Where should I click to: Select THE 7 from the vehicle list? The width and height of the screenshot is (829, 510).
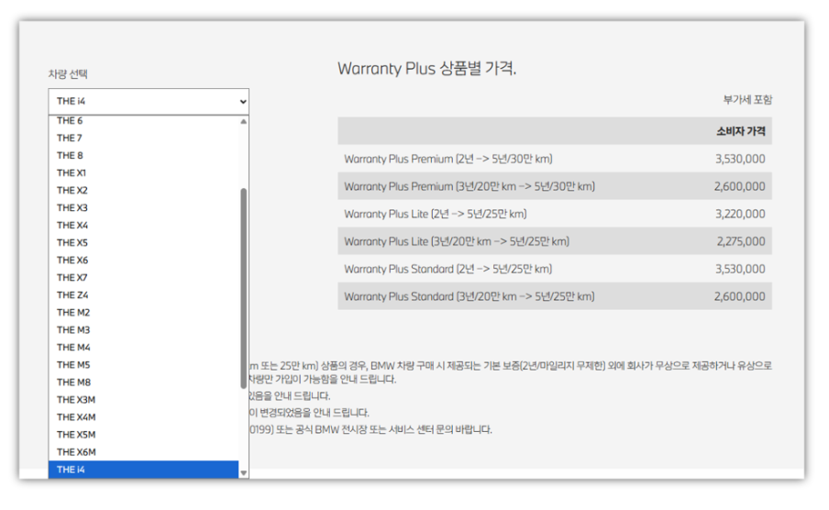click(x=71, y=139)
